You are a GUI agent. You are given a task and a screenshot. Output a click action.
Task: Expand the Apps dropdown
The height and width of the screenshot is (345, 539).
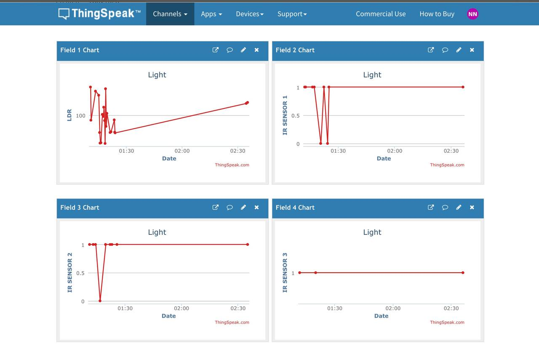211,14
